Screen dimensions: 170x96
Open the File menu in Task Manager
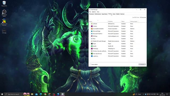point(90,12)
